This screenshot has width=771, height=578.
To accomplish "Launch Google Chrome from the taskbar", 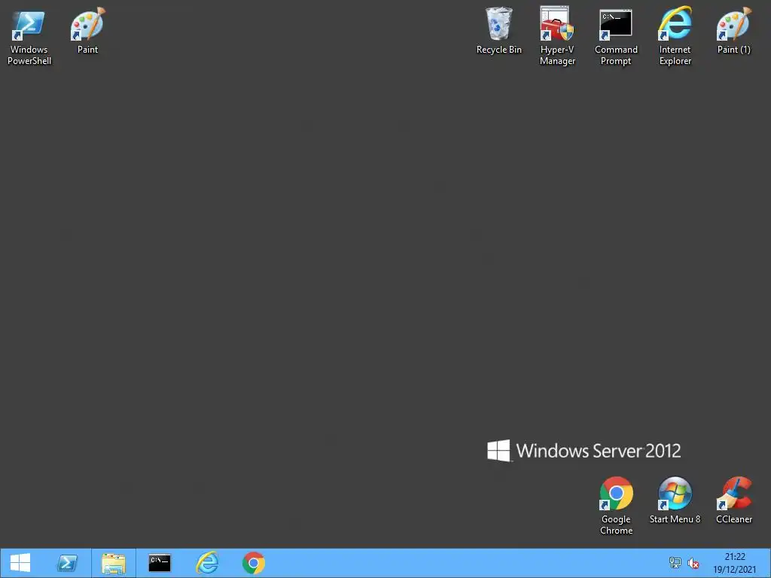I will pos(254,563).
